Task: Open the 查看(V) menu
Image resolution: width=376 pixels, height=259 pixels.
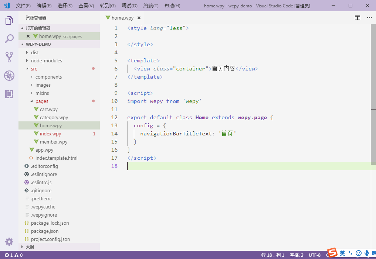Action: 86,6
